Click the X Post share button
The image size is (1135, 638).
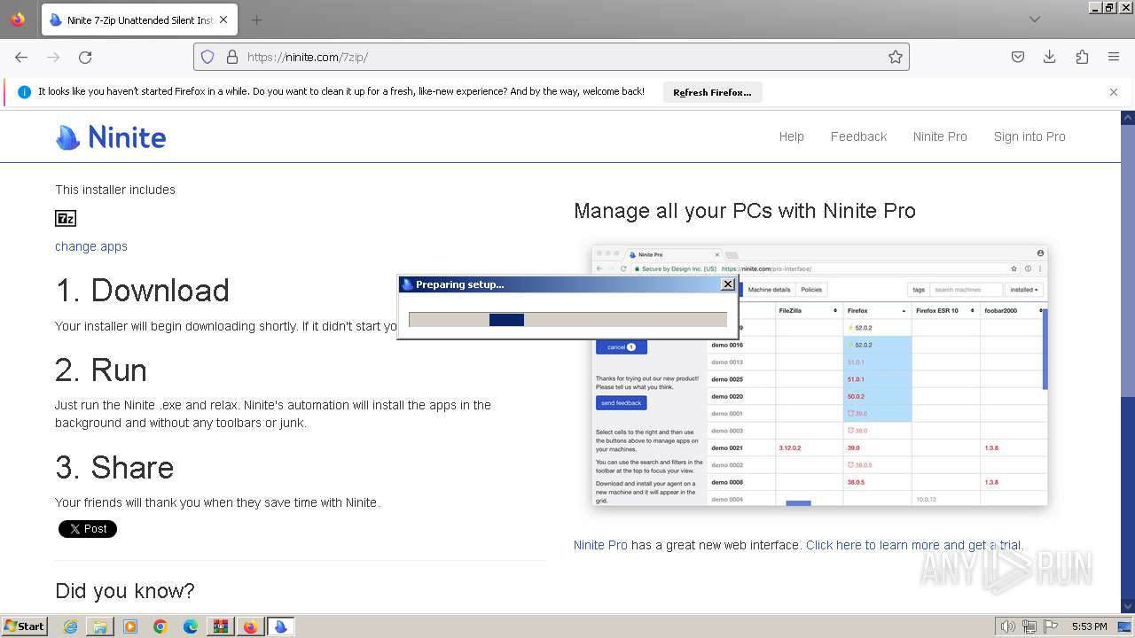(88, 529)
